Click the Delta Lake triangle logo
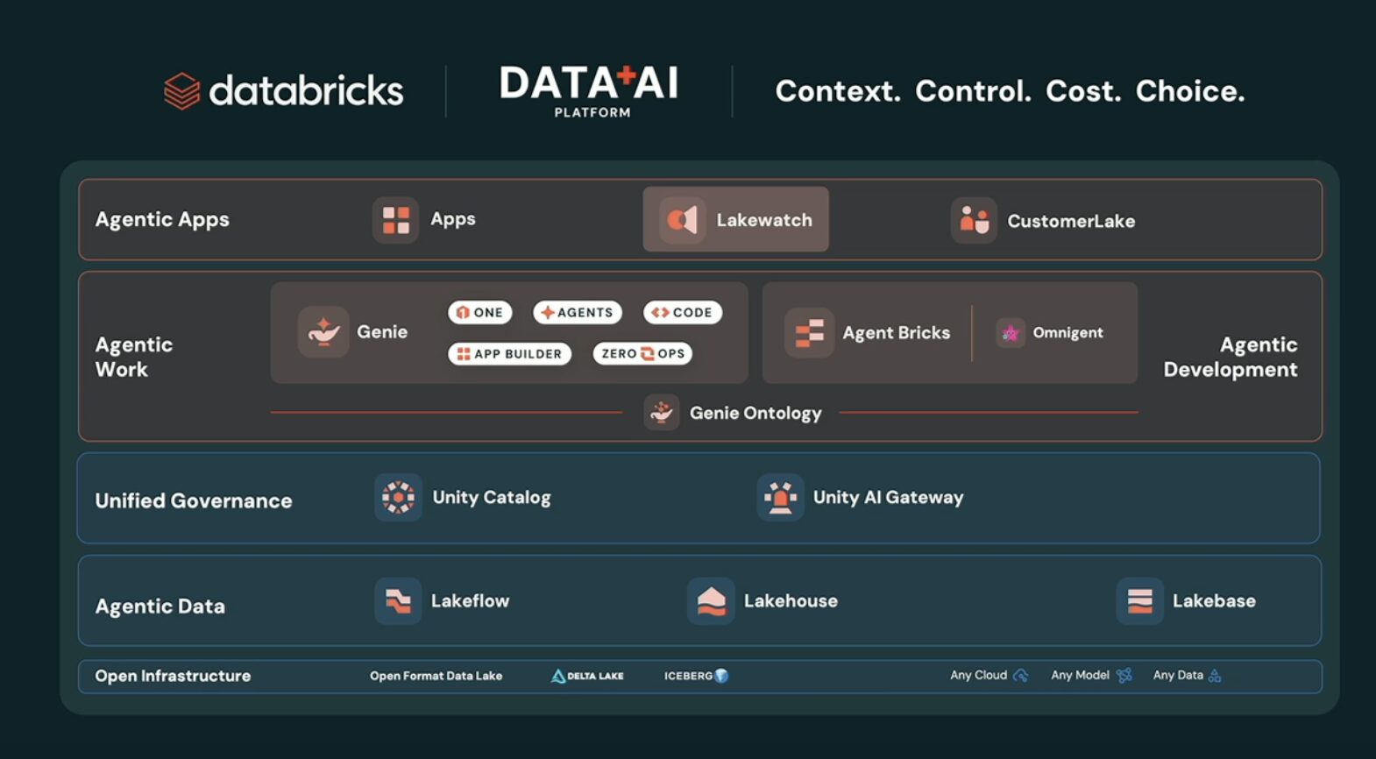1376x759 pixels. pyautogui.click(x=557, y=676)
